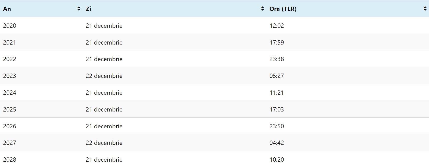Click the time 10:20 cell
429x166 pixels.
pyautogui.click(x=277, y=160)
